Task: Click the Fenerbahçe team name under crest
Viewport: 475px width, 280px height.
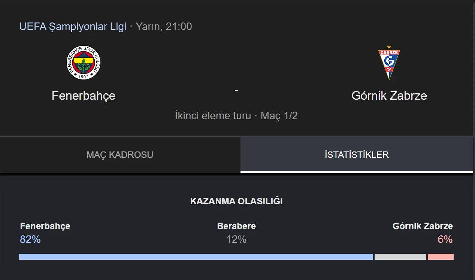Action: tap(84, 96)
